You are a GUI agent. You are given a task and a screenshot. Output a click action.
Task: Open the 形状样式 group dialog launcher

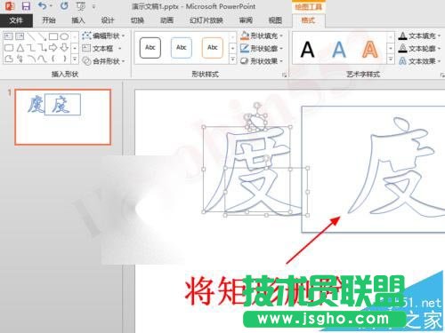coord(284,75)
